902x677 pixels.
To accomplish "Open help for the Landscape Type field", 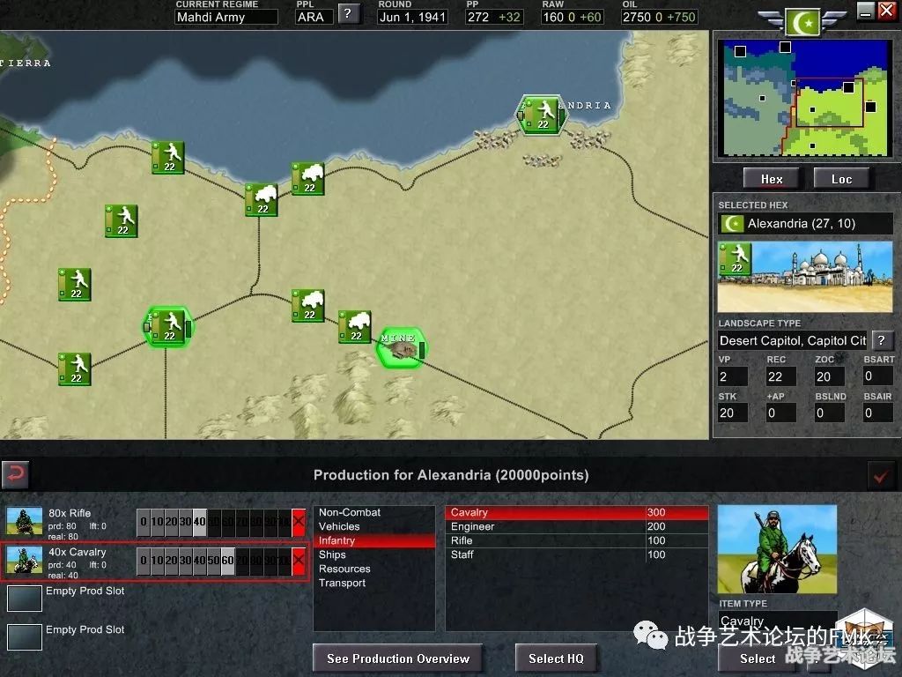I will click(x=881, y=340).
